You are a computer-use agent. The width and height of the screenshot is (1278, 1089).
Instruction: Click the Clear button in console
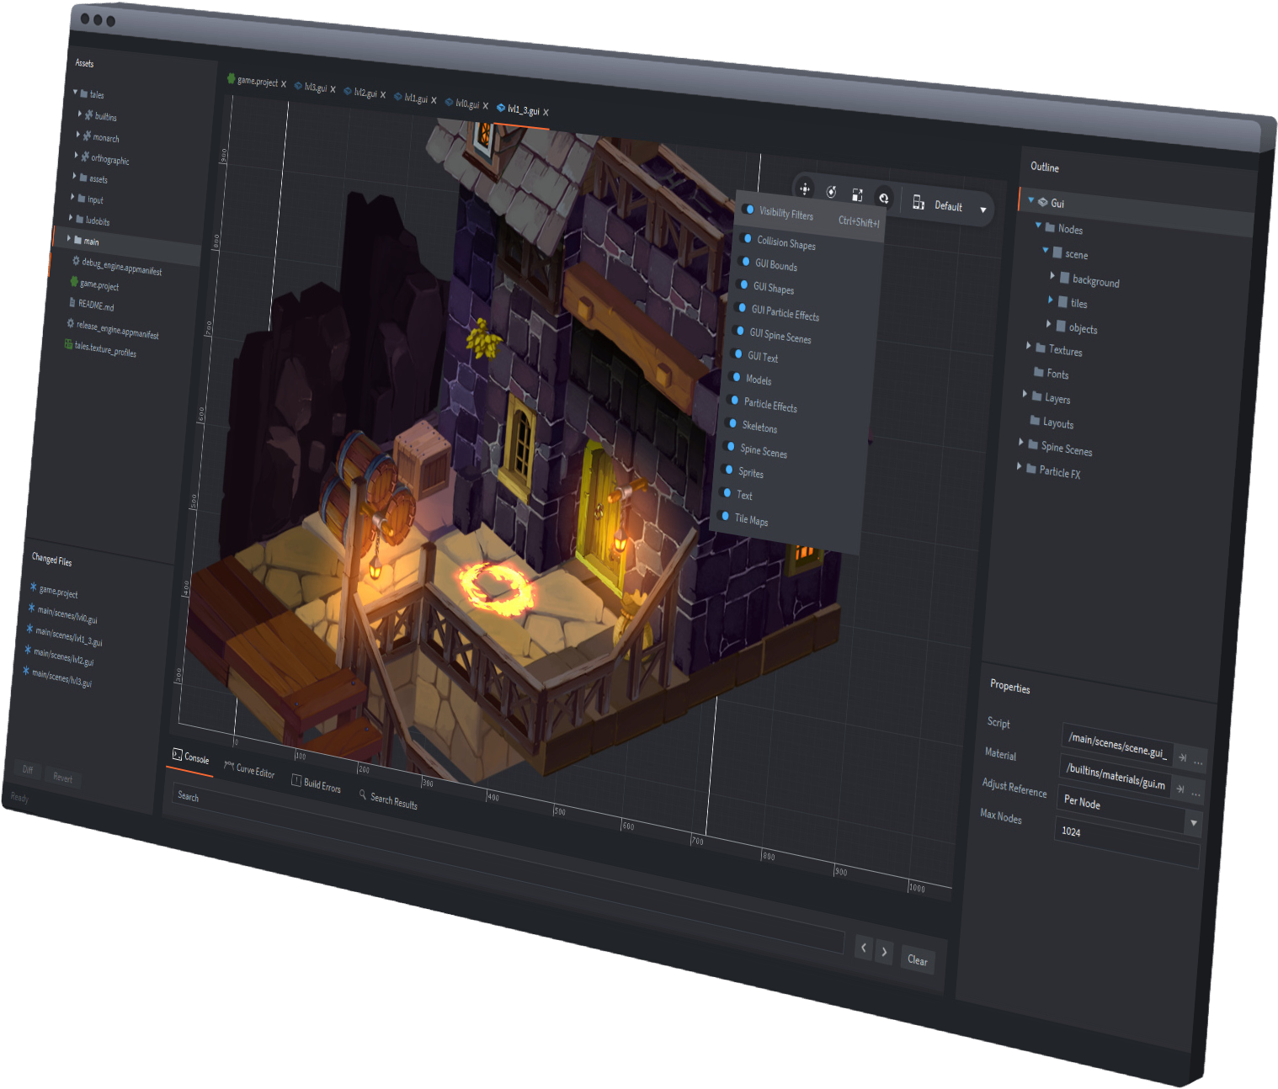pyautogui.click(x=917, y=960)
